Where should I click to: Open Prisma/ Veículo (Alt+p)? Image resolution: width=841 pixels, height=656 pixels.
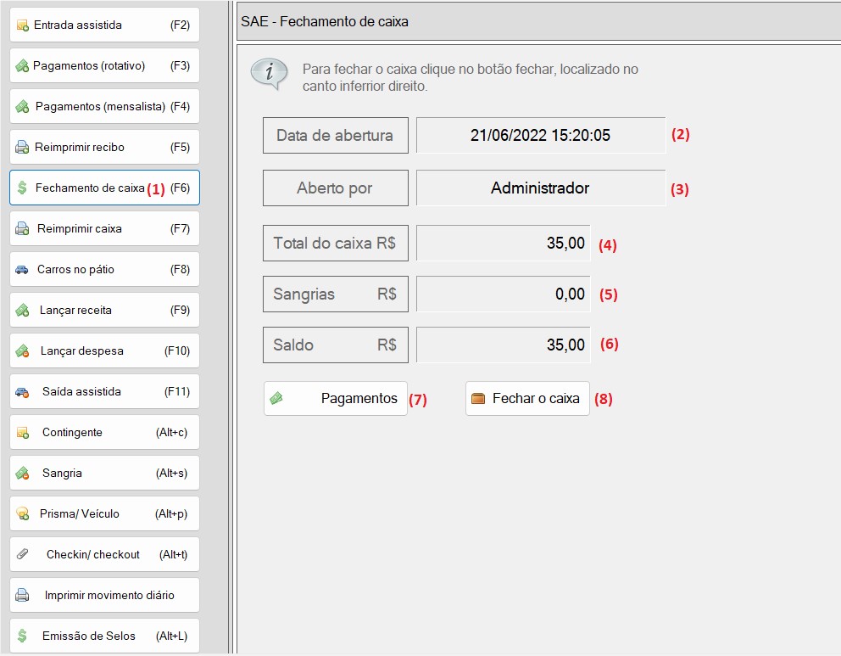[x=104, y=513]
